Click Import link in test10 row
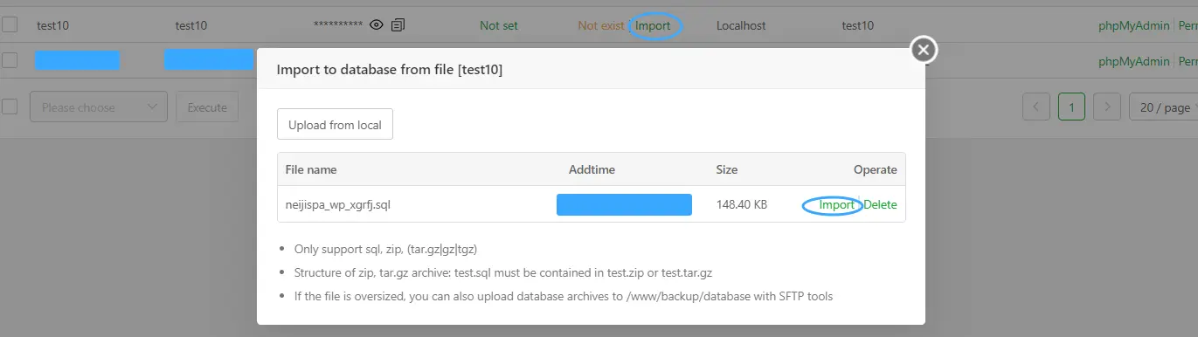 [653, 25]
